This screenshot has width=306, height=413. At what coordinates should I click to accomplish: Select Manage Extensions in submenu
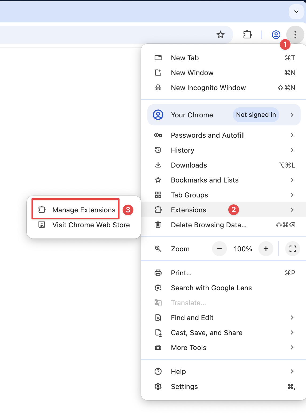[x=84, y=210]
